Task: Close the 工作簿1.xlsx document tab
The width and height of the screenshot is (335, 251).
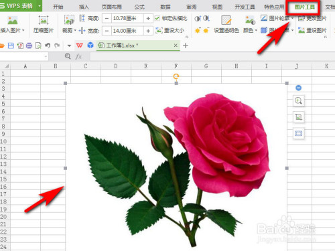Action: coord(176,46)
